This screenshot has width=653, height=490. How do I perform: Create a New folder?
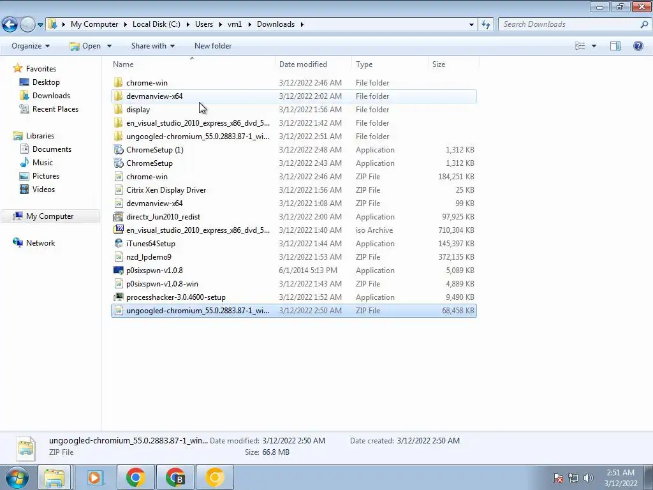(x=213, y=46)
